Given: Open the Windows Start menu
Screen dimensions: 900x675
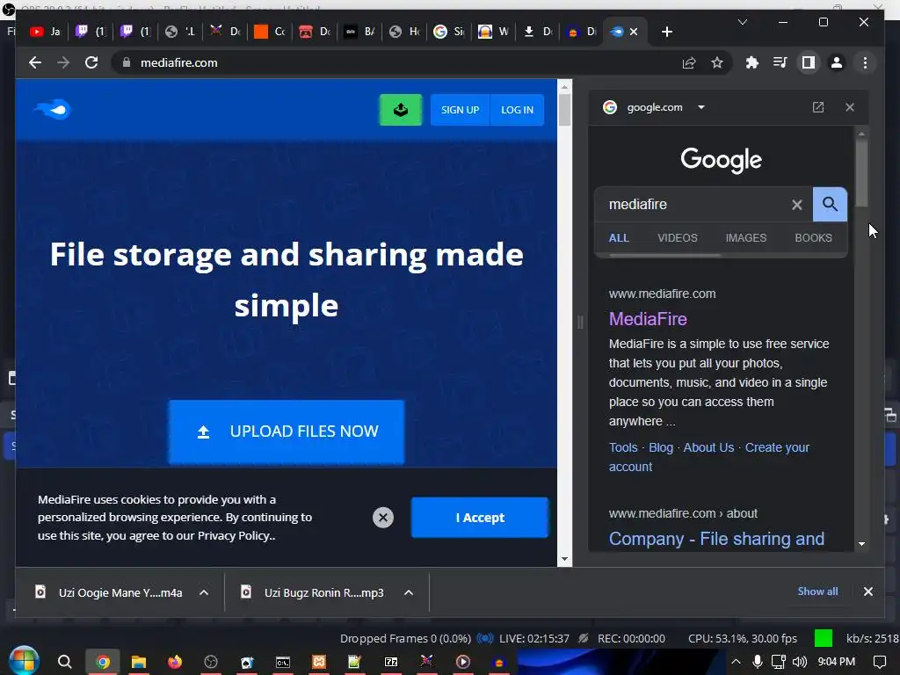Looking at the screenshot, I should 24,661.
